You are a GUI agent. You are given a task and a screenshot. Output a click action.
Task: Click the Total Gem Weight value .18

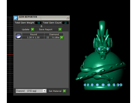(x=38, y=23)
